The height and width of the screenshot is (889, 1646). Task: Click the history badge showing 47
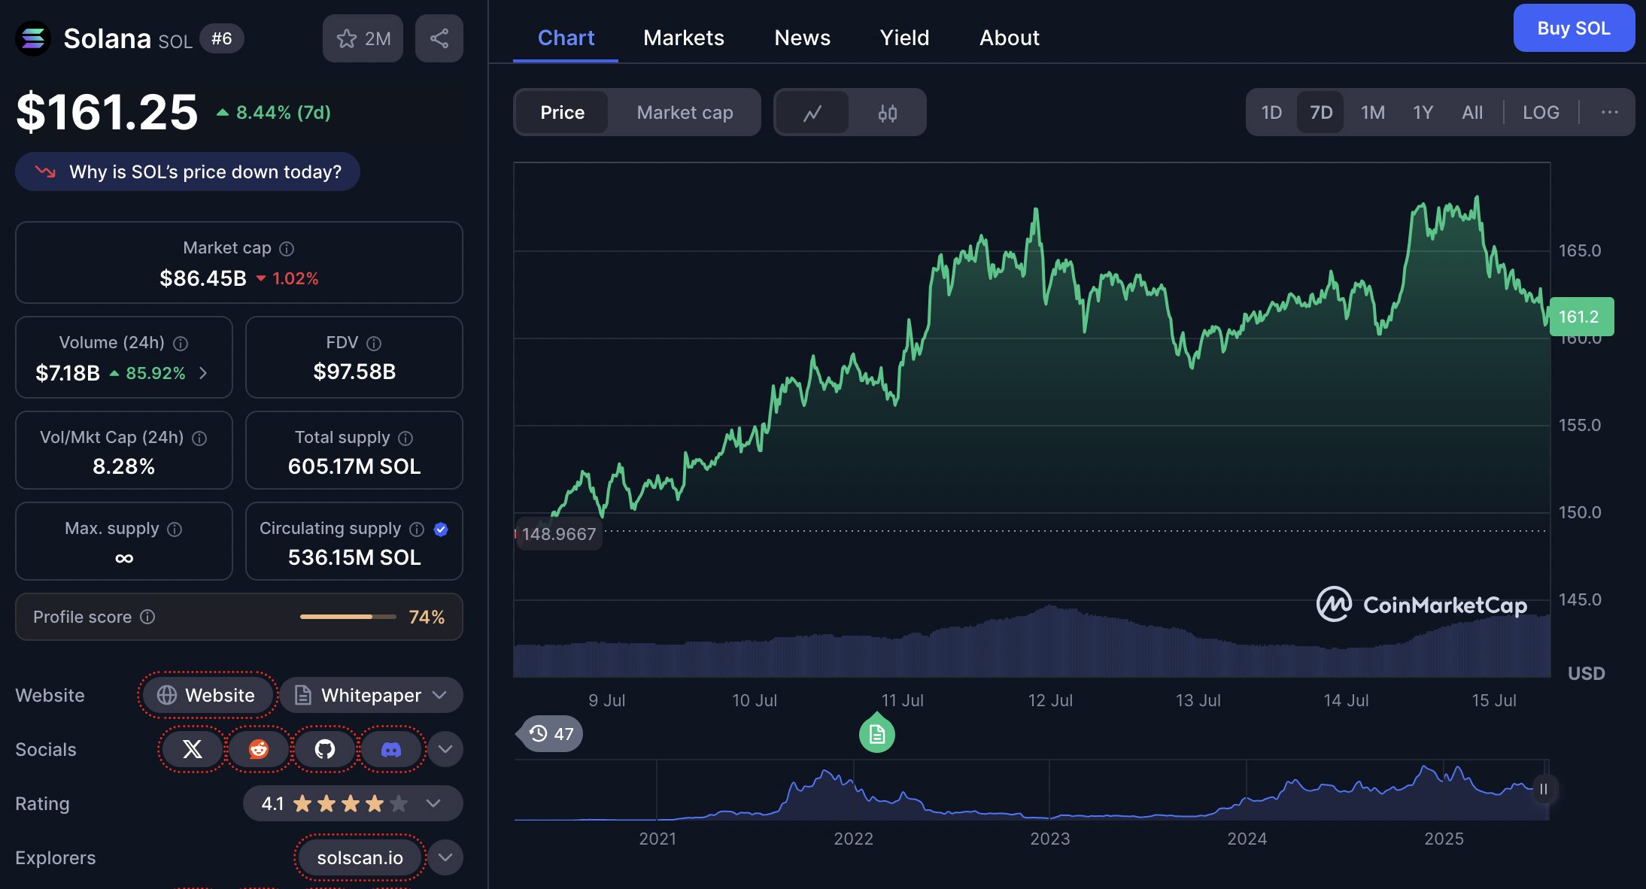(x=551, y=734)
